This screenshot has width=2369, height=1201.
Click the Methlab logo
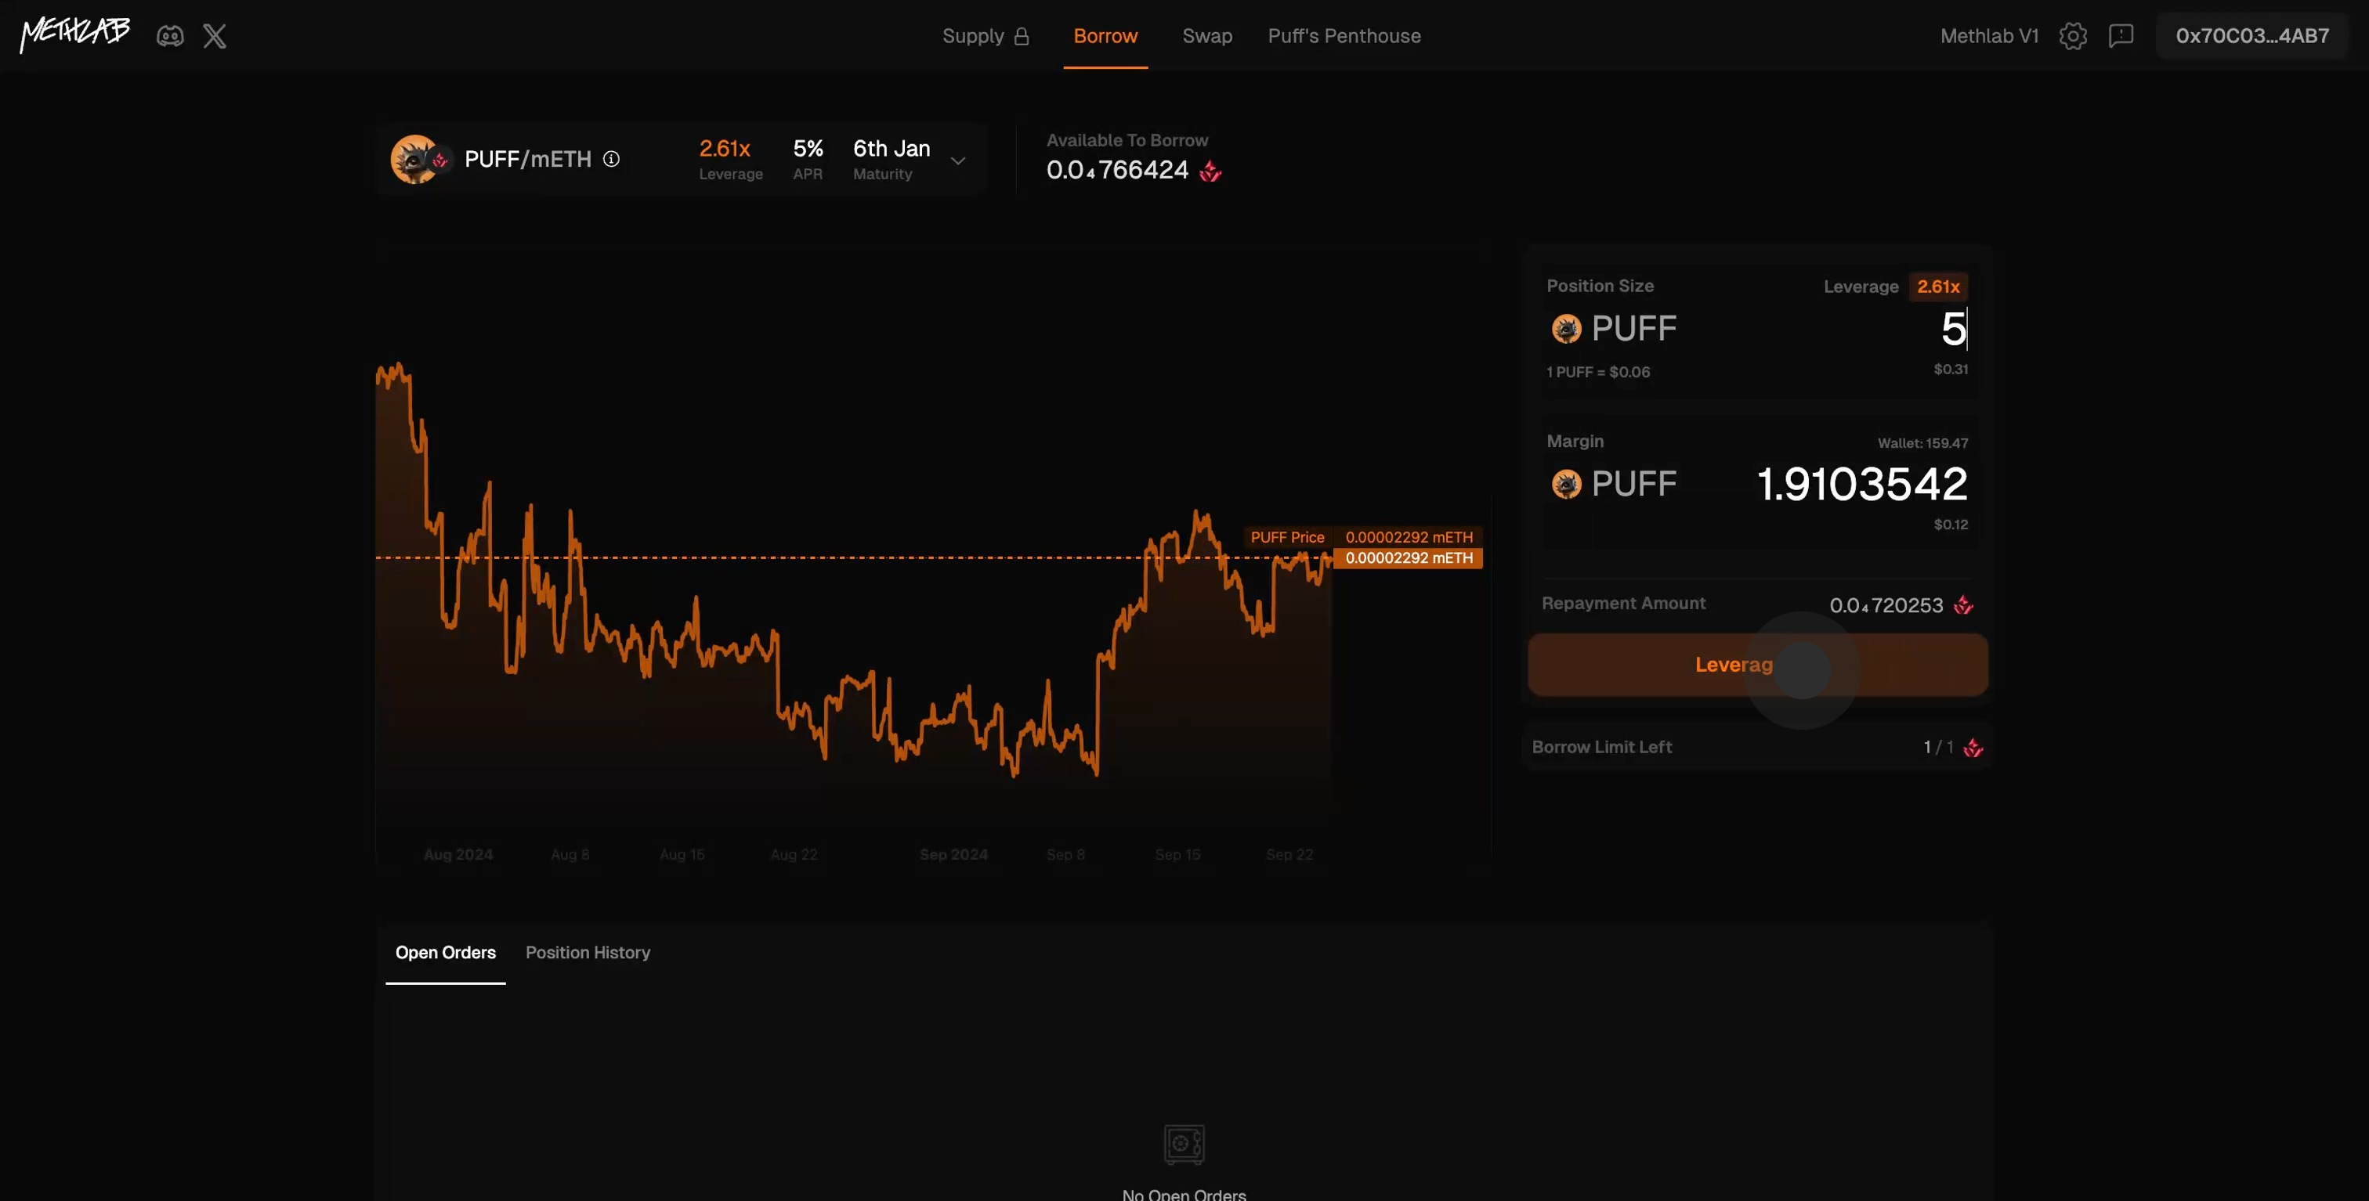(x=75, y=34)
